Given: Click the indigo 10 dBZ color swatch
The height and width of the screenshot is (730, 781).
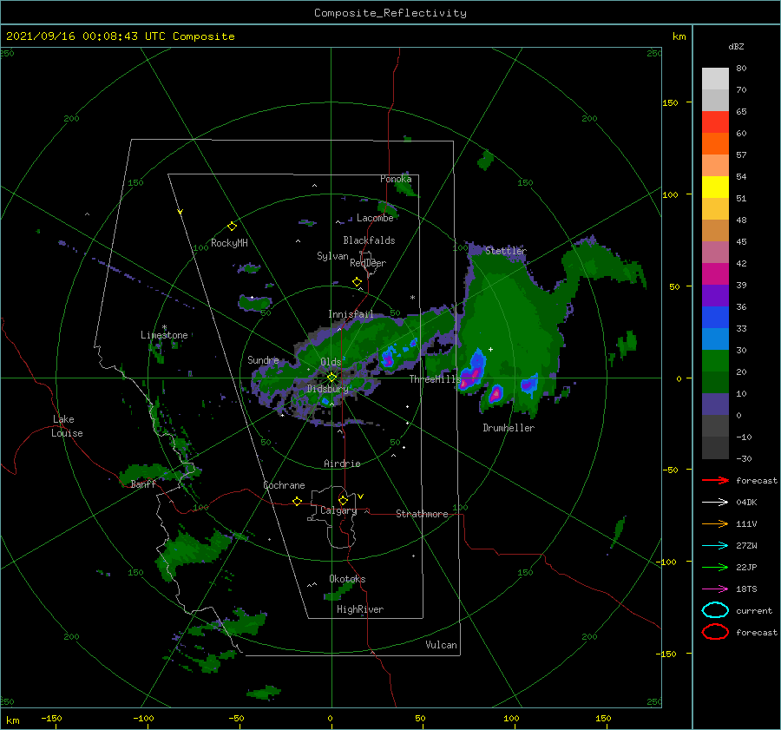Looking at the screenshot, I should tap(715, 404).
